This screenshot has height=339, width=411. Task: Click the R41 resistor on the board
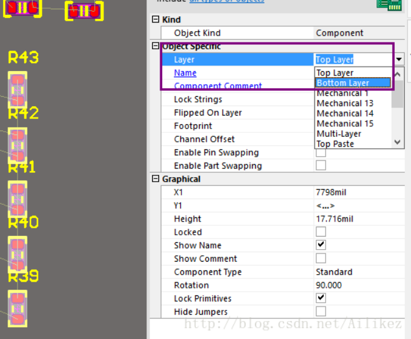pos(17,200)
